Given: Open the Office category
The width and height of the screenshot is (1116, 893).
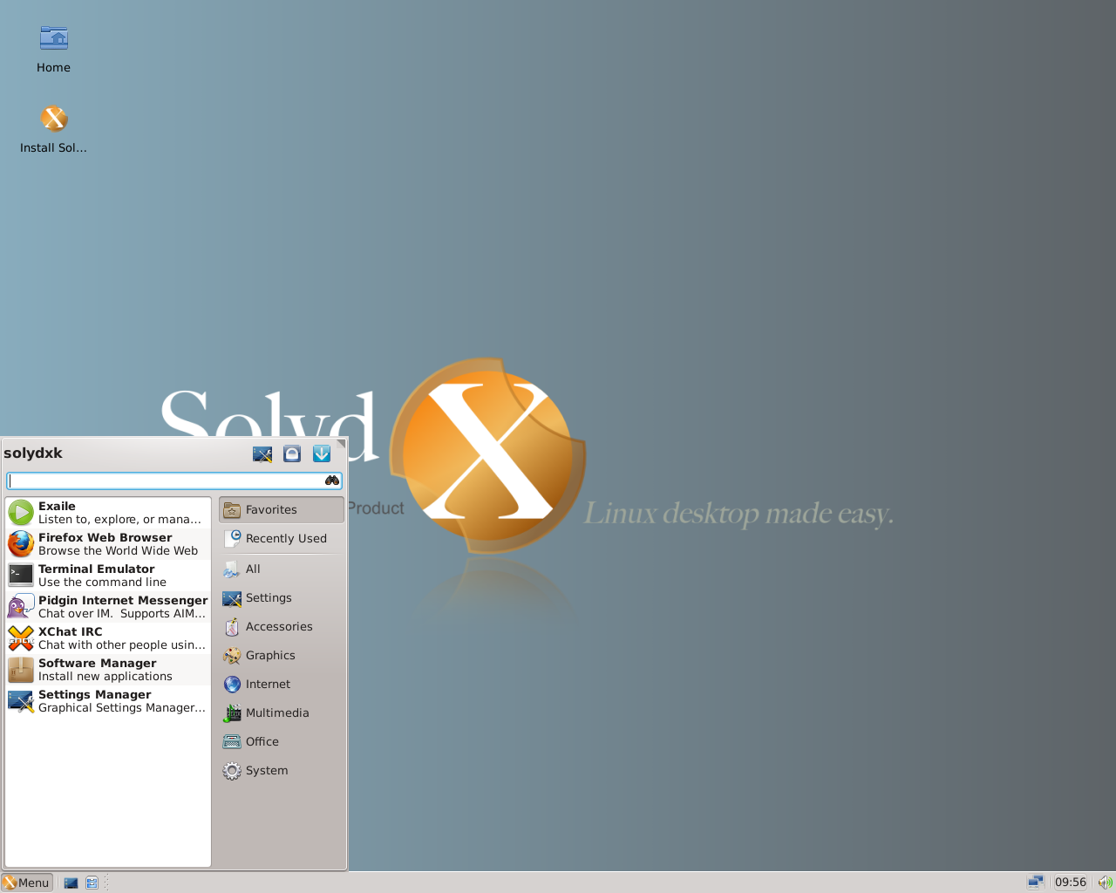Looking at the screenshot, I should [x=282, y=742].
